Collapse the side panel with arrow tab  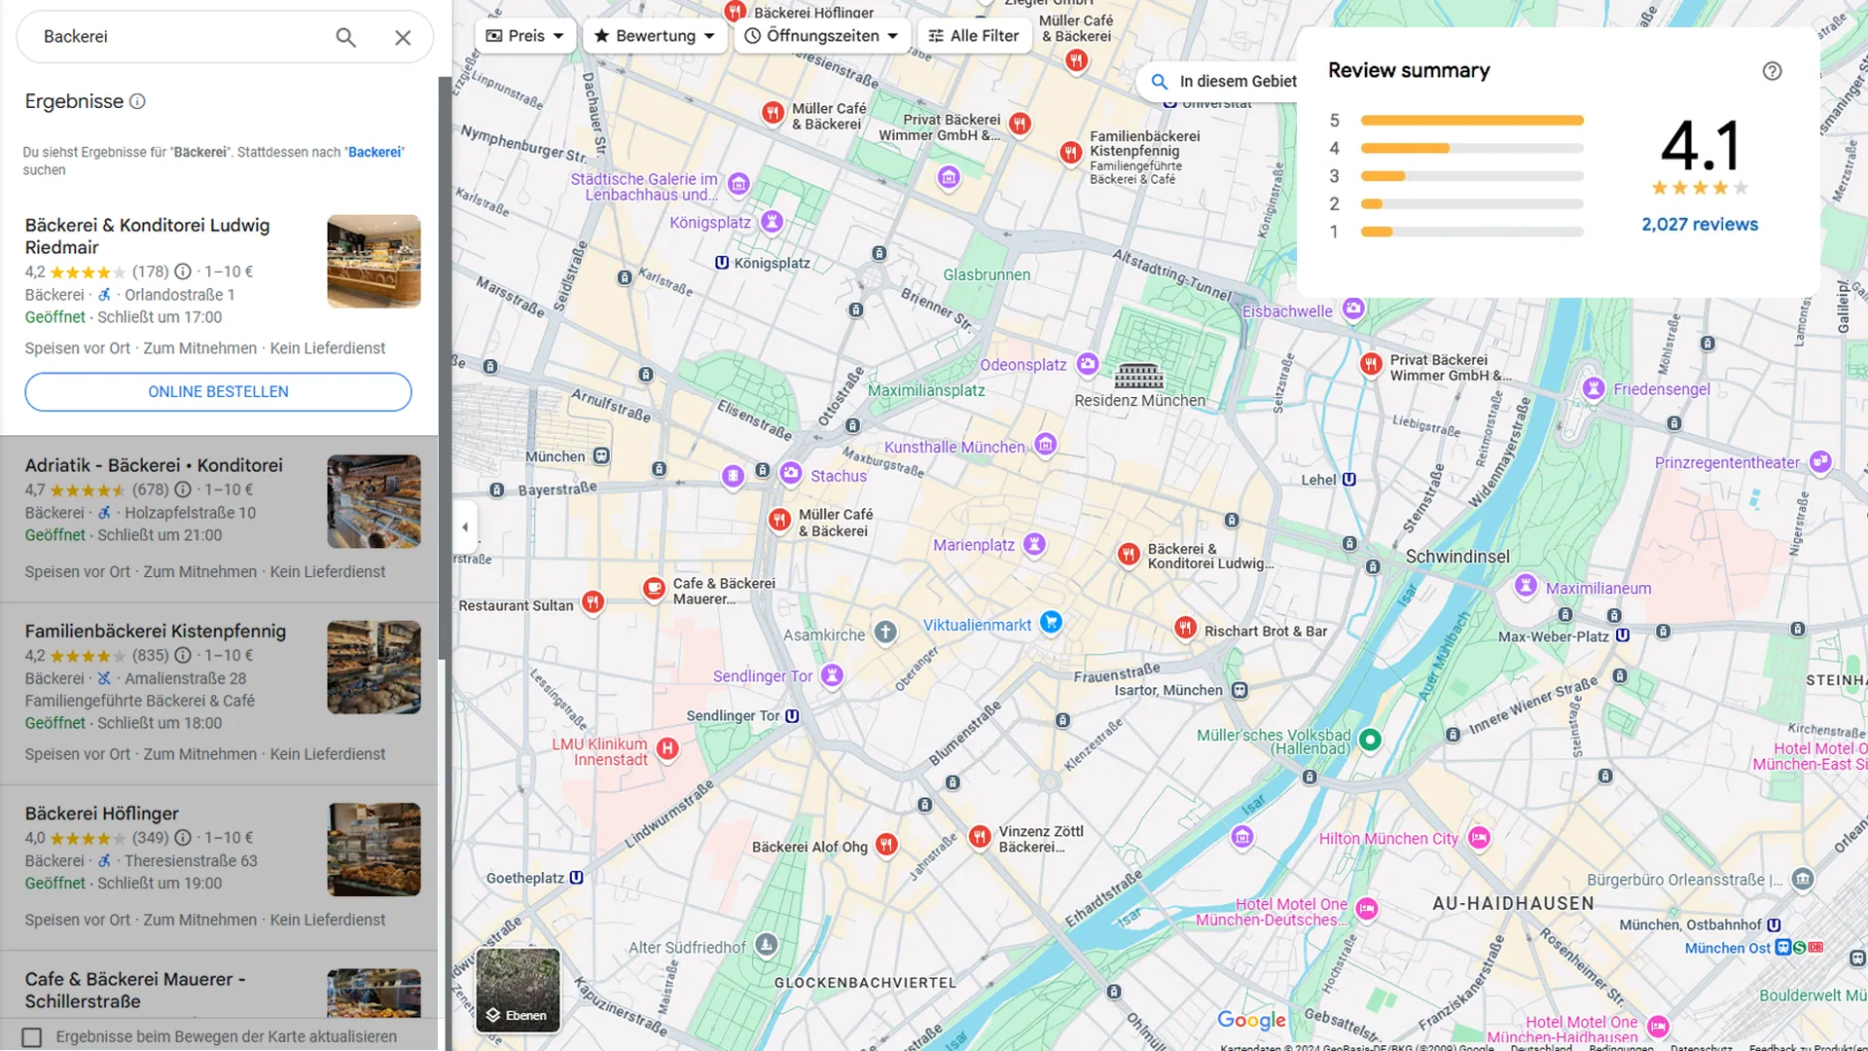[465, 527]
